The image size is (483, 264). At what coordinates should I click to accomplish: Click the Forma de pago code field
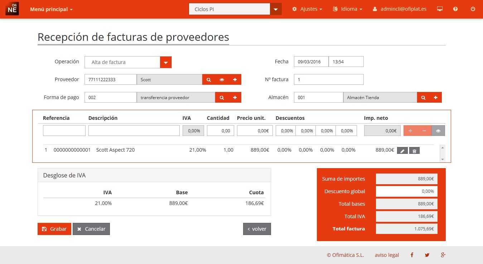[x=111, y=97]
